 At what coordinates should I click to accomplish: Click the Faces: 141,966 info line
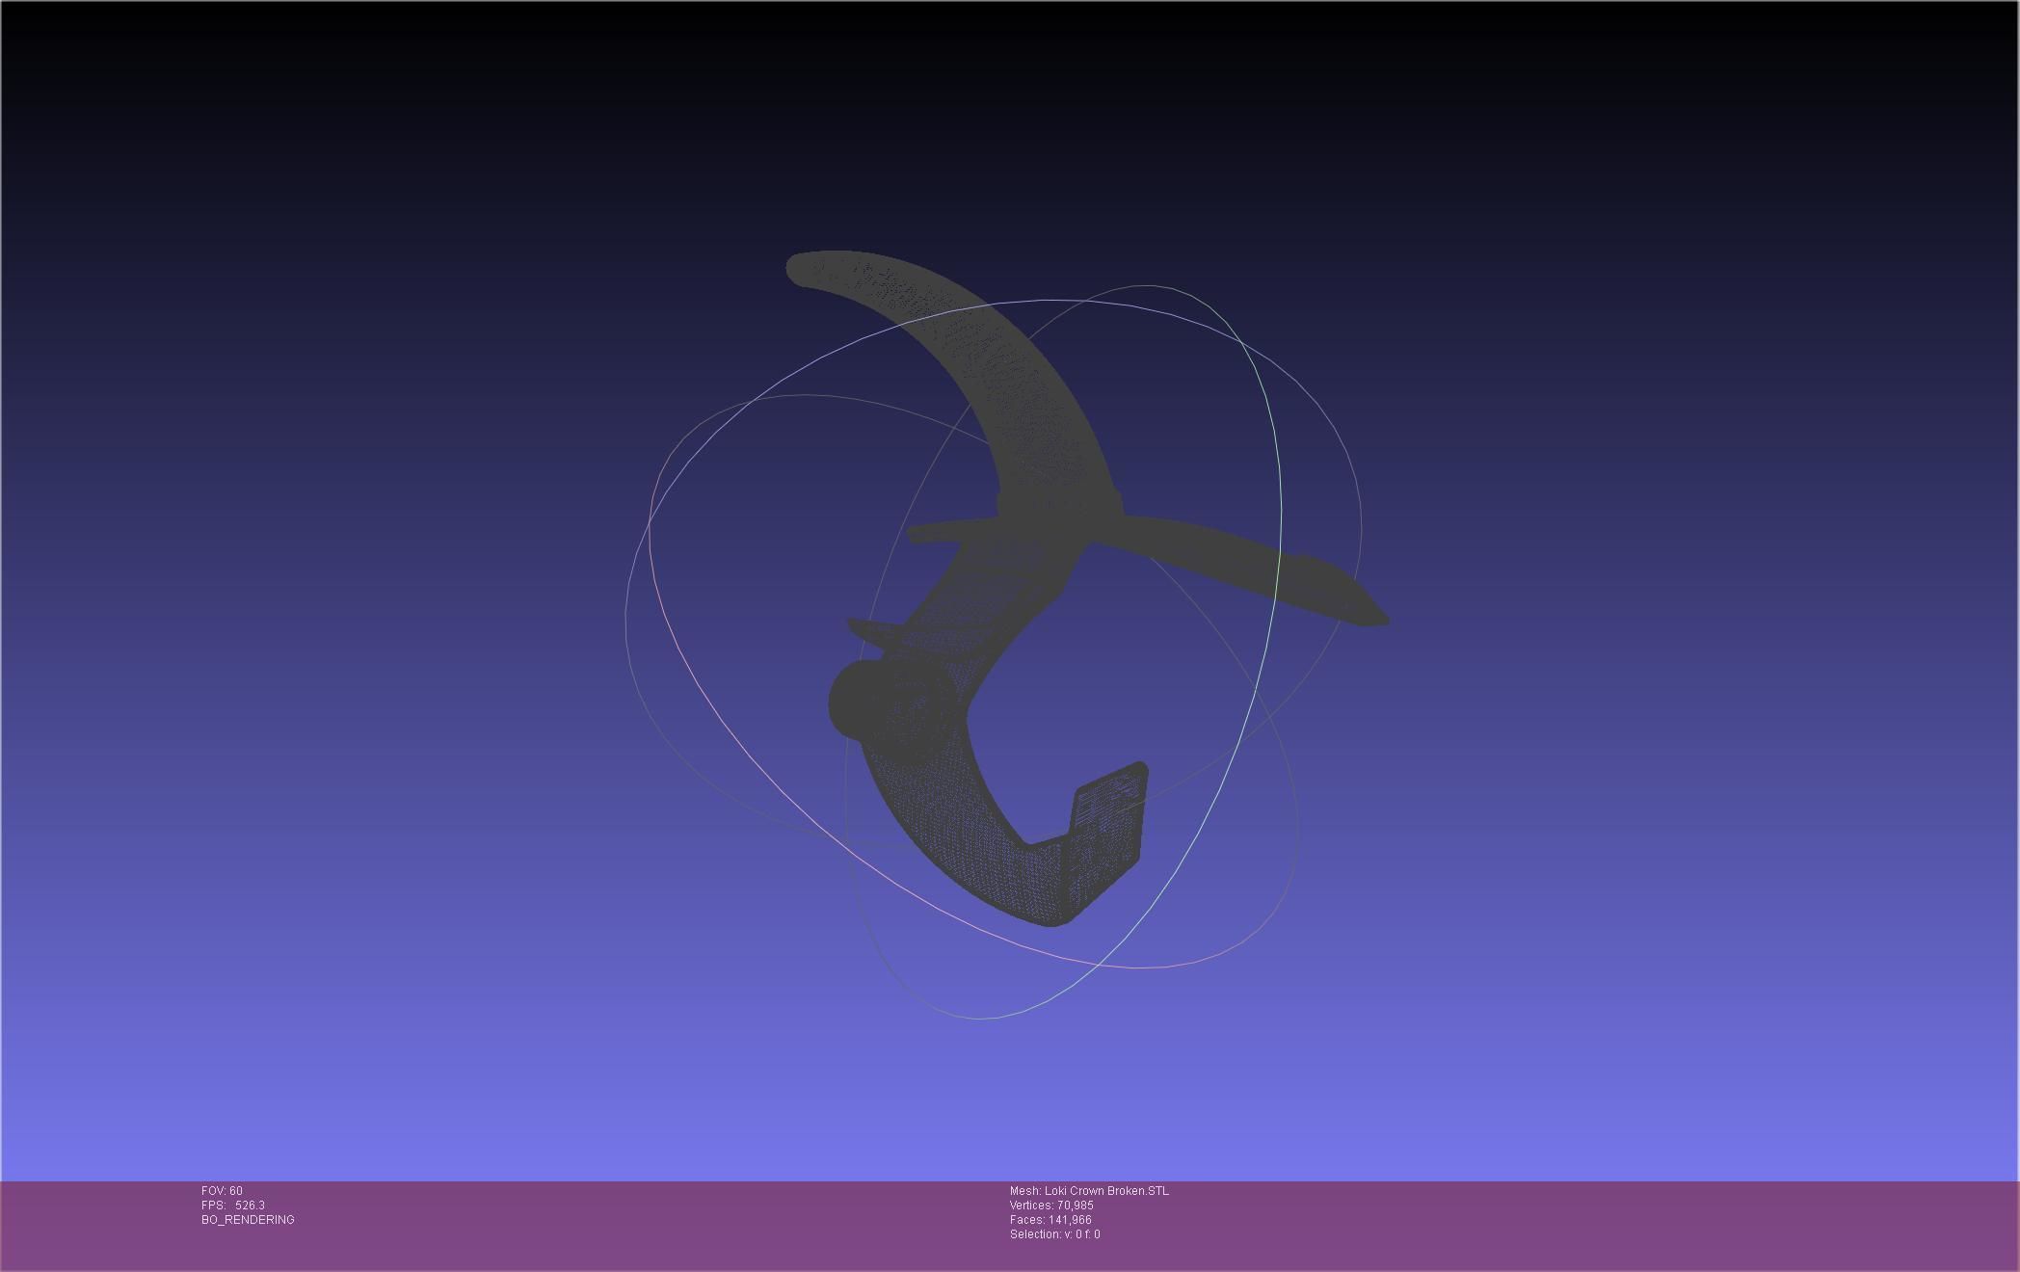(x=1050, y=1220)
